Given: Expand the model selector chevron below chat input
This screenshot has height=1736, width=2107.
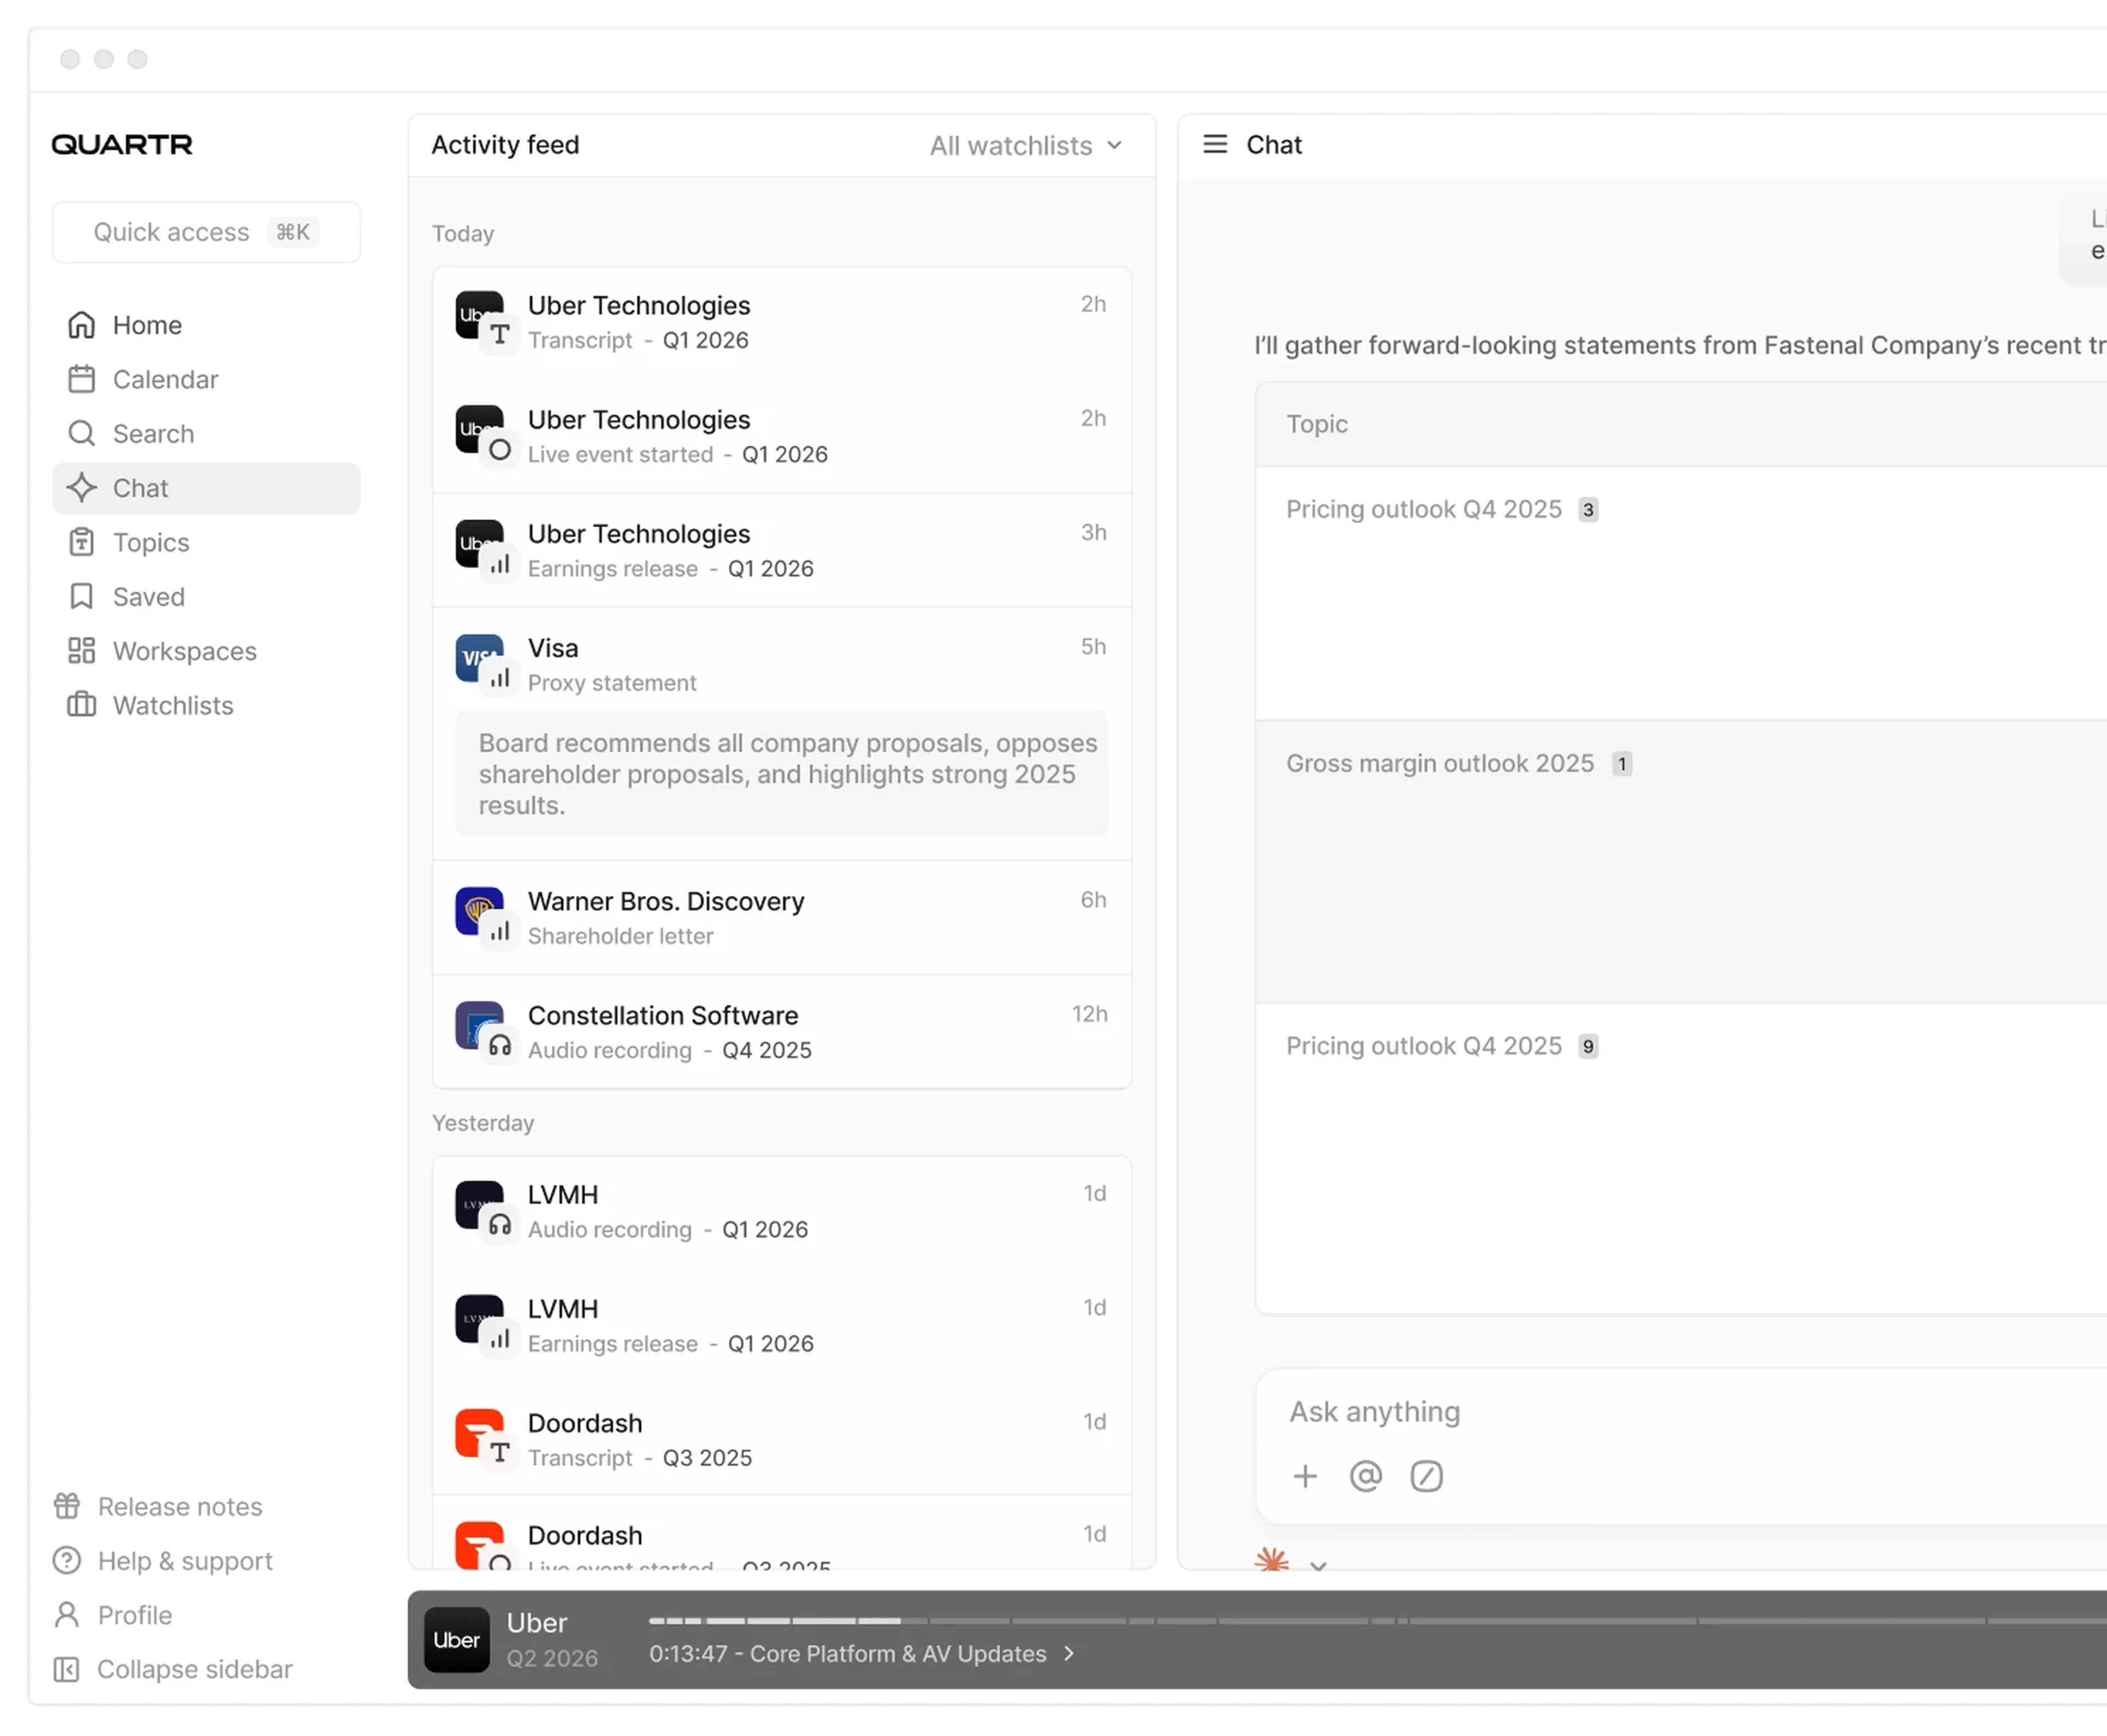Looking at the screenshot, I should (1318, 1564).
